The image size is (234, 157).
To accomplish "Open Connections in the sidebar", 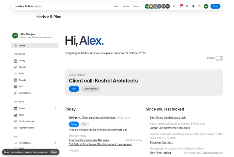I will point(35,93).
